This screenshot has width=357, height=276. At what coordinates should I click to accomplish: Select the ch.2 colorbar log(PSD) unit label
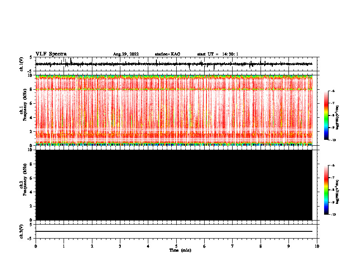coord(338,192)
